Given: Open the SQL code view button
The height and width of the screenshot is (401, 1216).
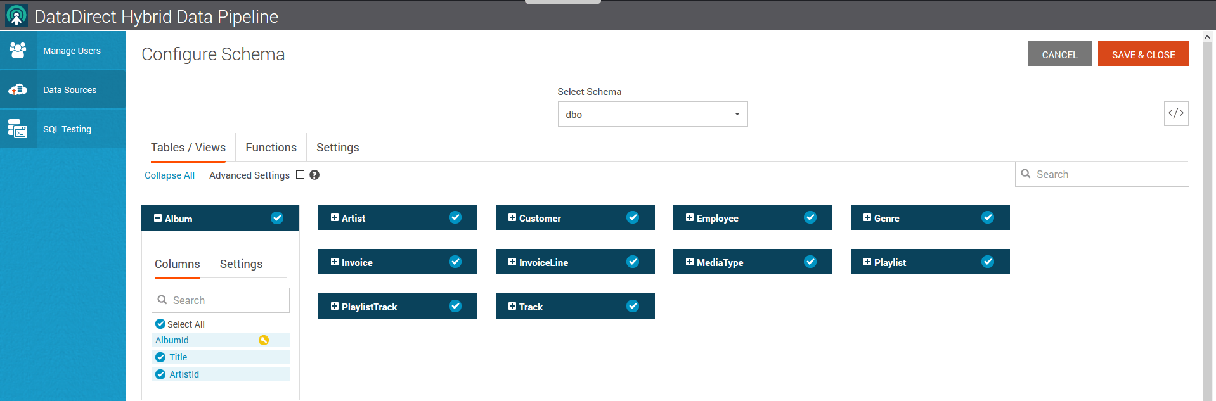Looking at the screenshot, I should [1176, 113].
